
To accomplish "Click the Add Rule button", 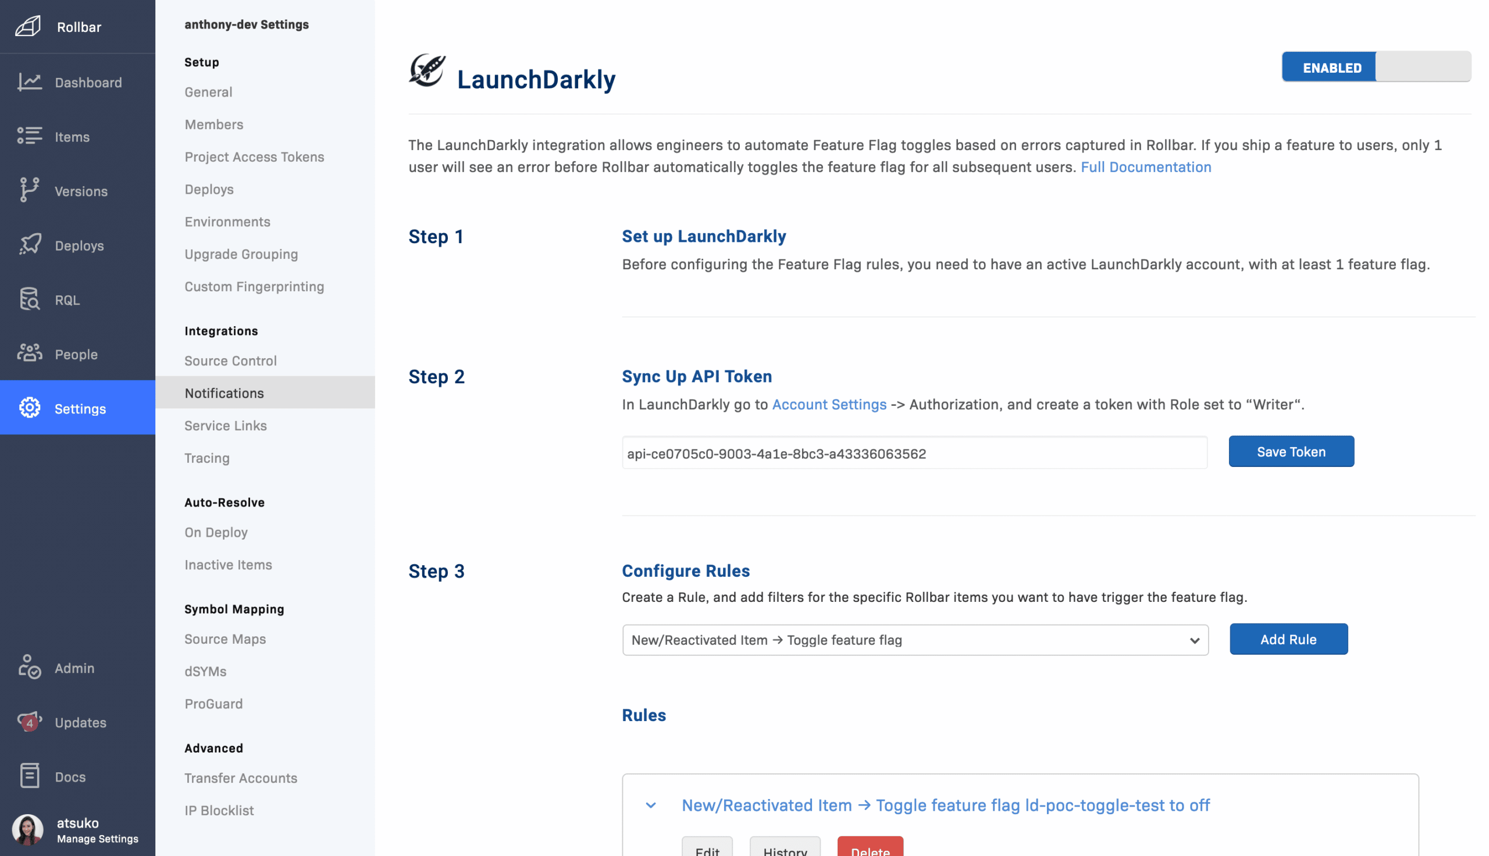I will tap(1288, 638).
